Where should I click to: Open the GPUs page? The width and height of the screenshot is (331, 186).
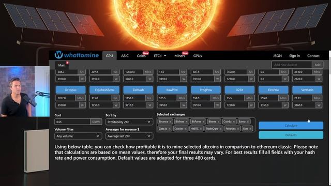point(198,56)
